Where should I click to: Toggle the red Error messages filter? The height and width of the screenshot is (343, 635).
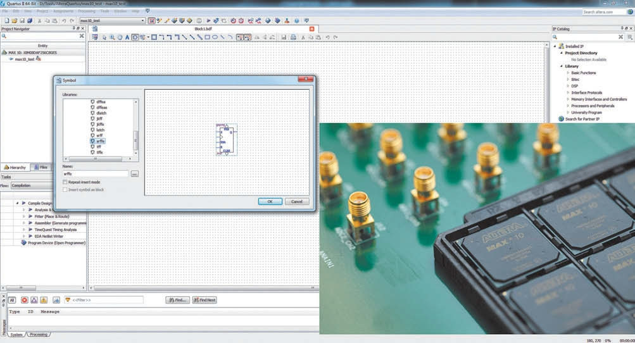(24, 300)
